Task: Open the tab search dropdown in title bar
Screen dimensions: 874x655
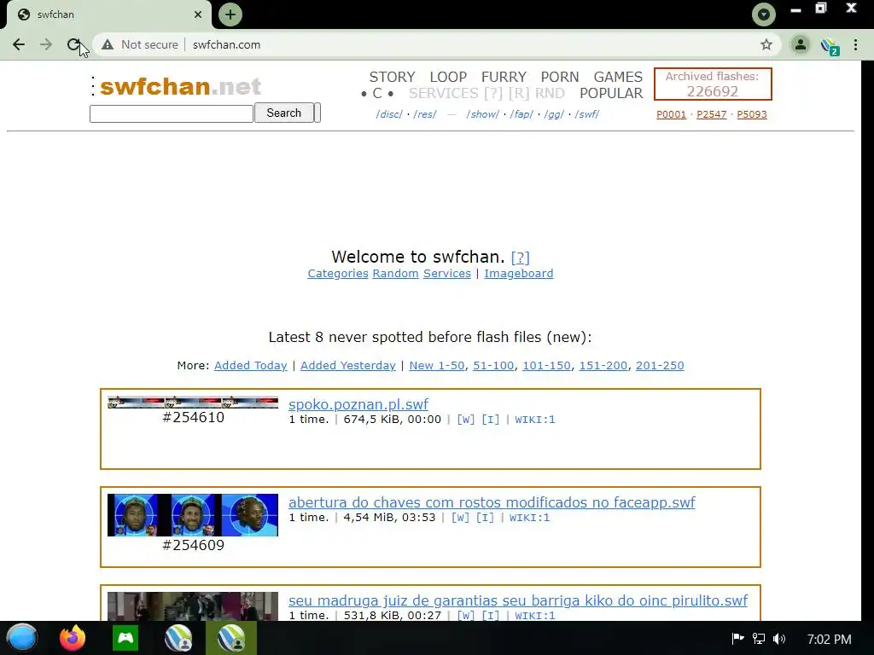Action: tap(763, 14)
